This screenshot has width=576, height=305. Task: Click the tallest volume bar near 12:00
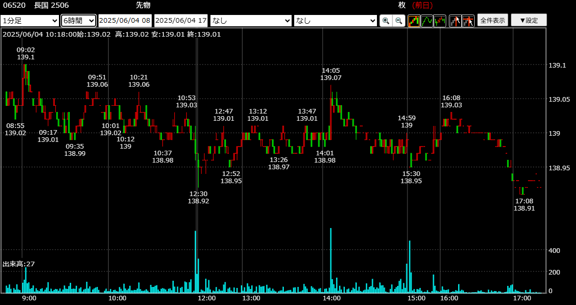click(x=195, y=262)
